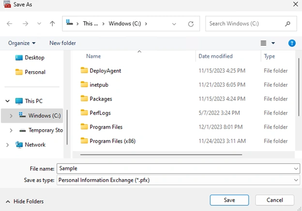Create a new folder
This screenshot has width=302, height=211.
(62, 43)
